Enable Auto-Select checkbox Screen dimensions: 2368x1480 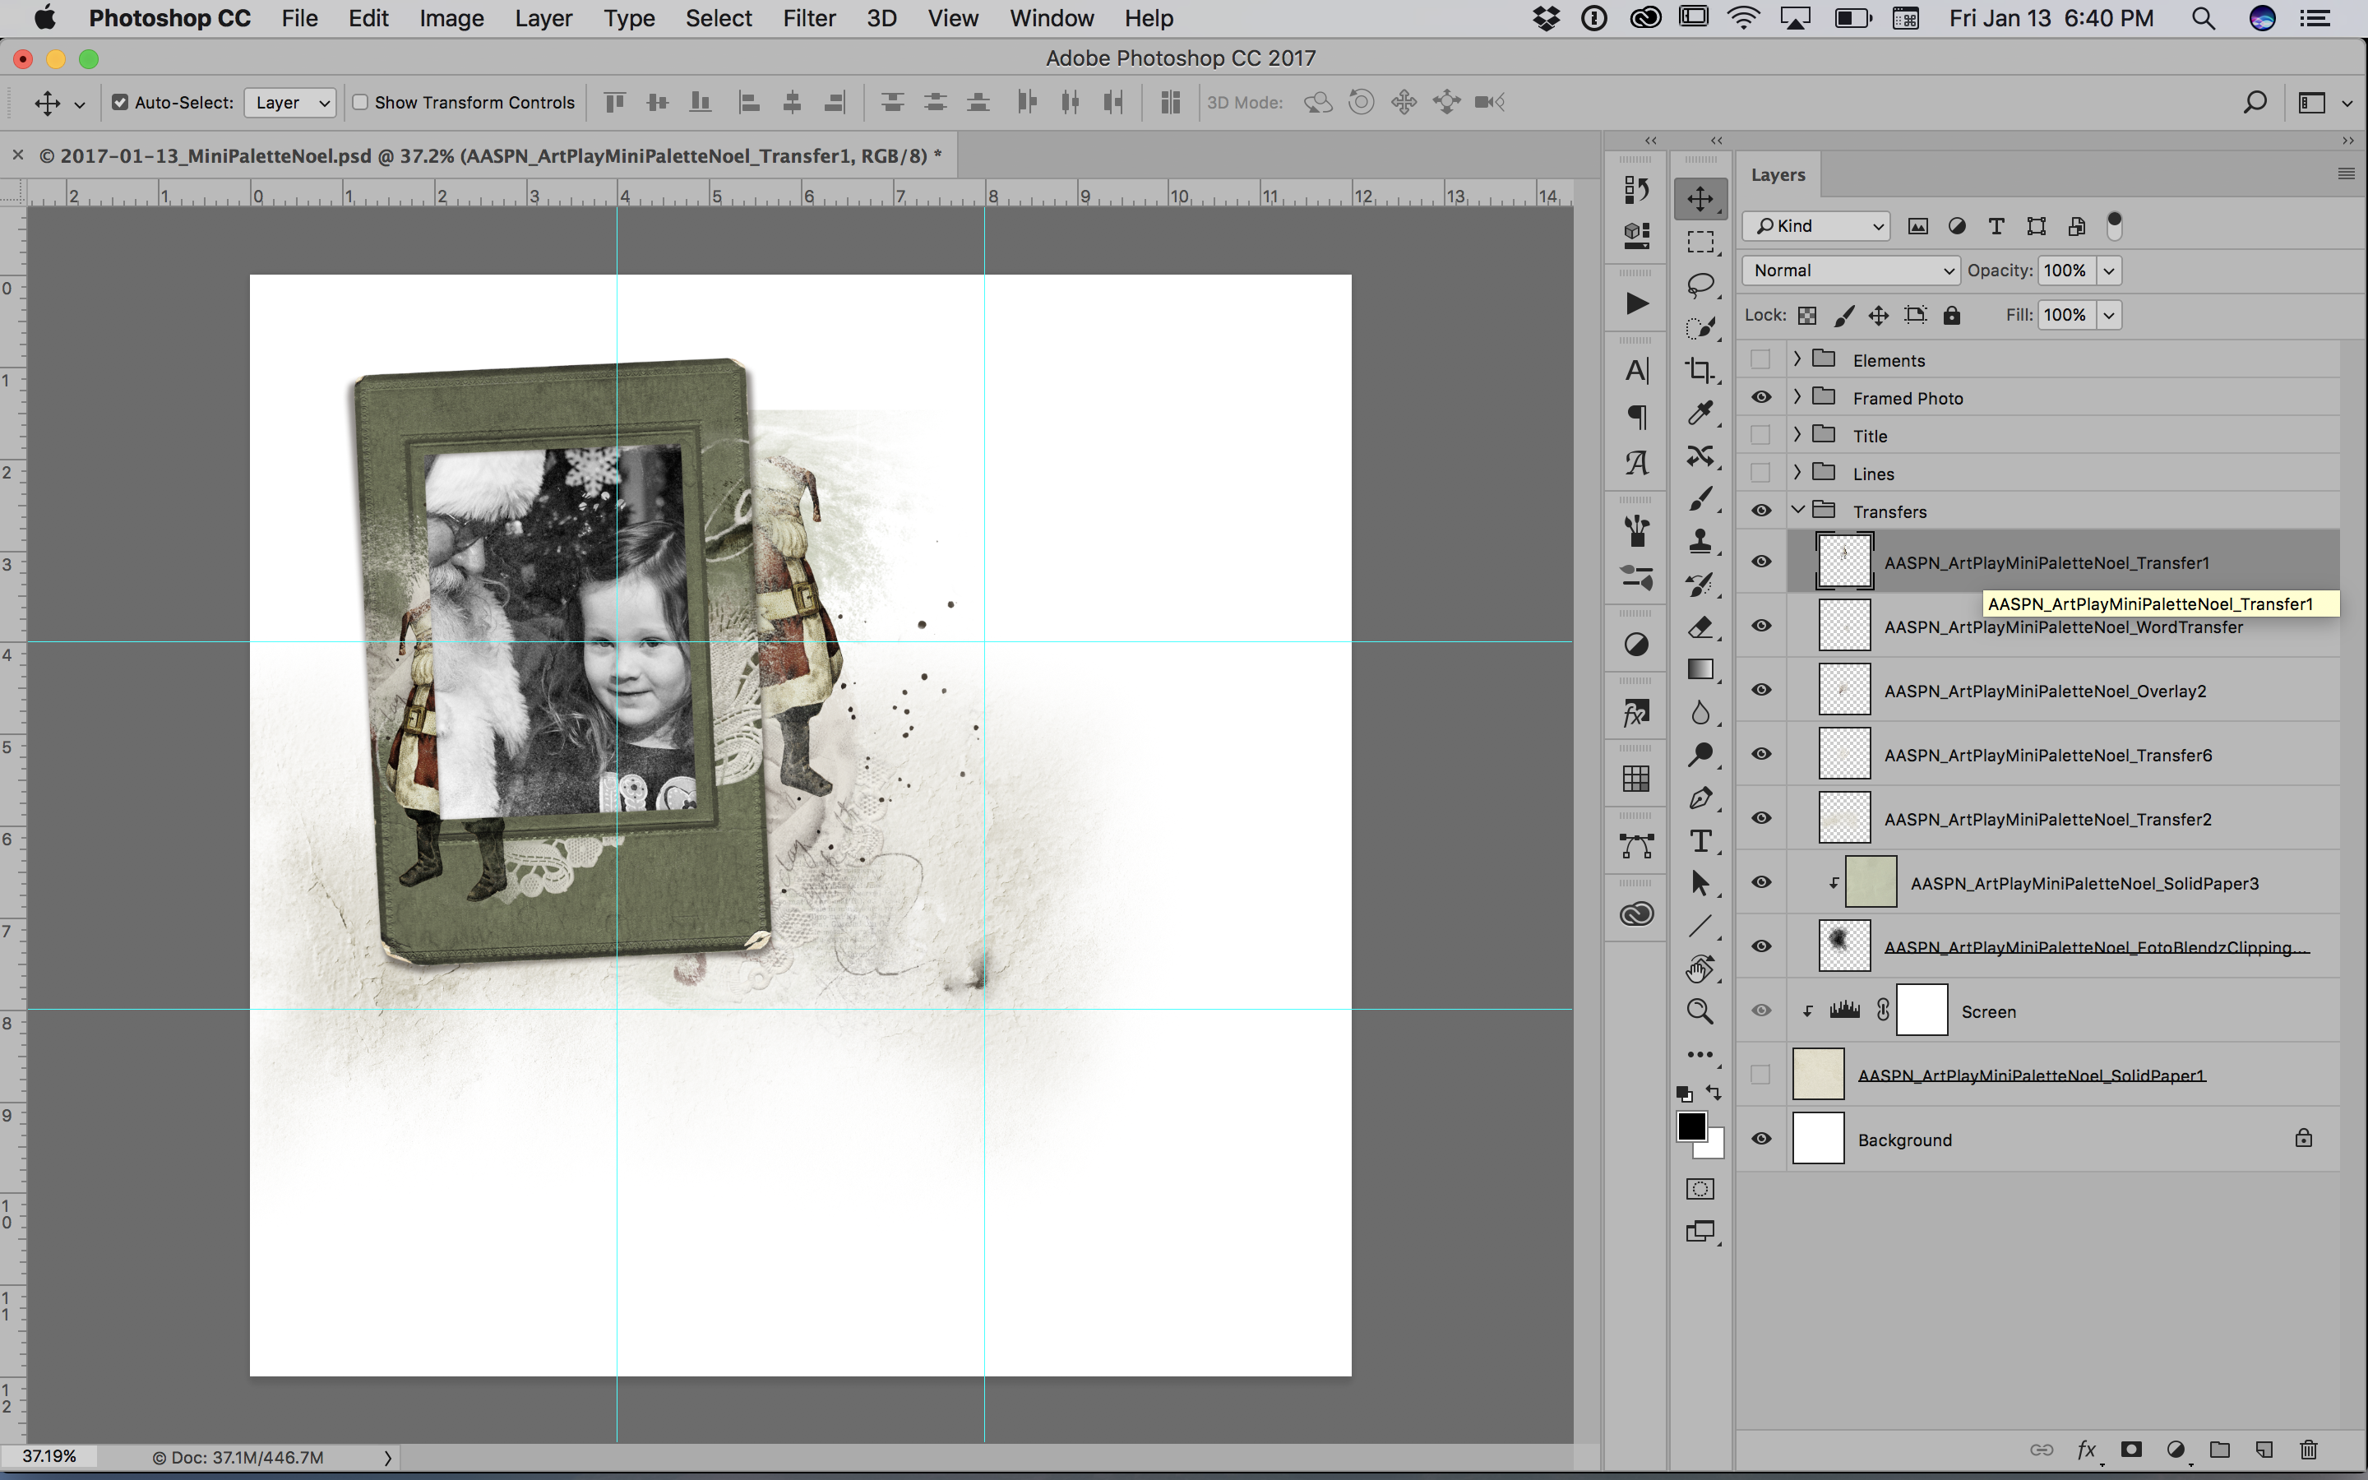[x=118, y=102]
